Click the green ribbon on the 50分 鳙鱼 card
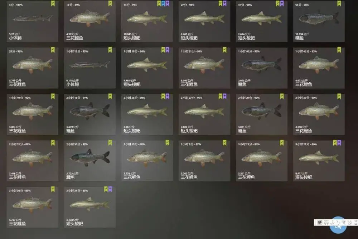The image size is (358, 239). [339, 4]
